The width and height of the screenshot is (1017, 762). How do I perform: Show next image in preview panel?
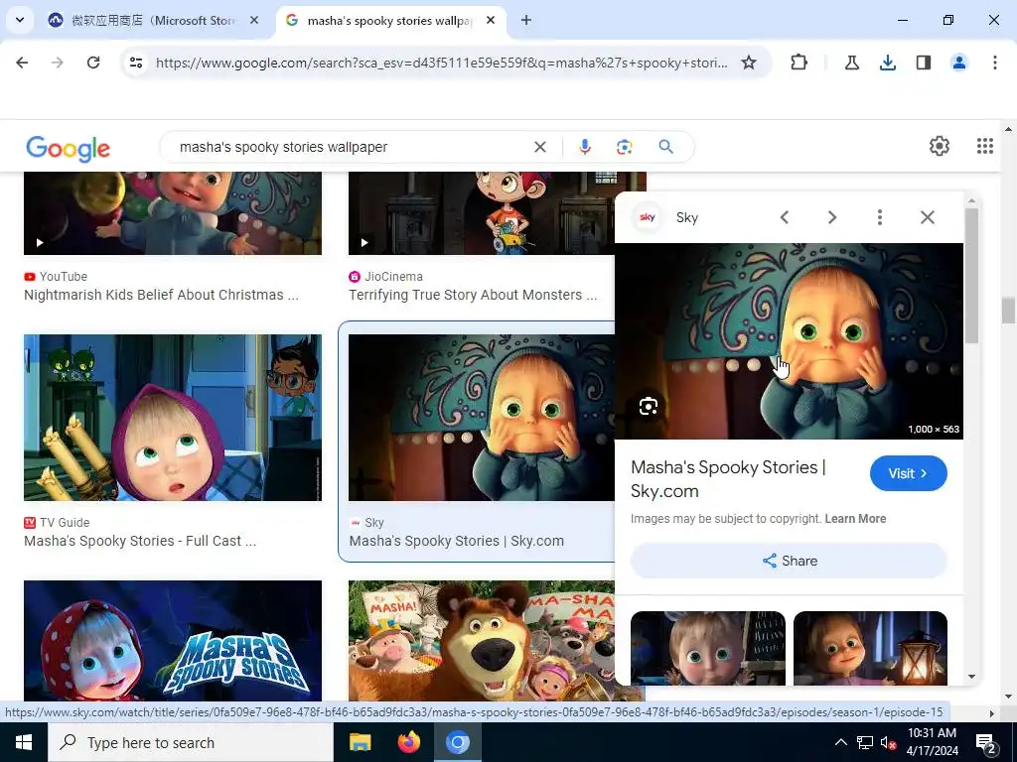832,217
